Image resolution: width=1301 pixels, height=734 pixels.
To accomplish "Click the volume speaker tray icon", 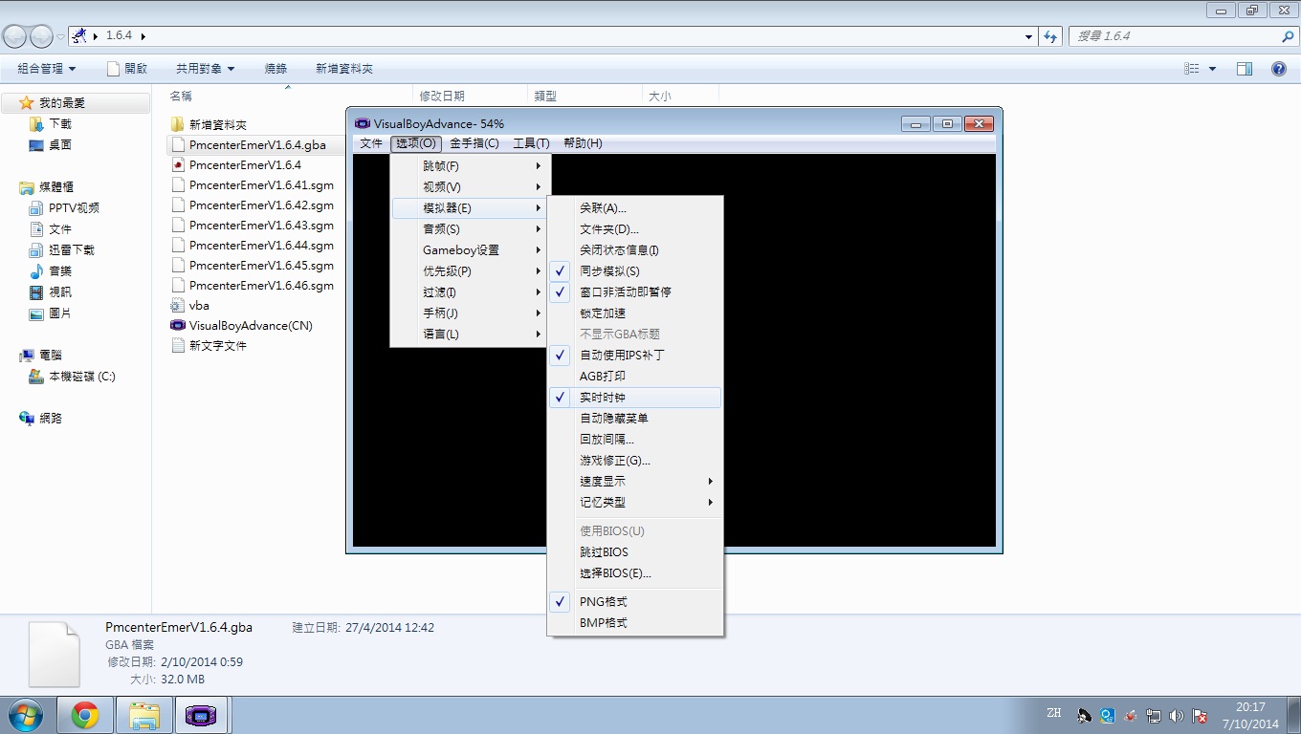I will point(1177,715).
